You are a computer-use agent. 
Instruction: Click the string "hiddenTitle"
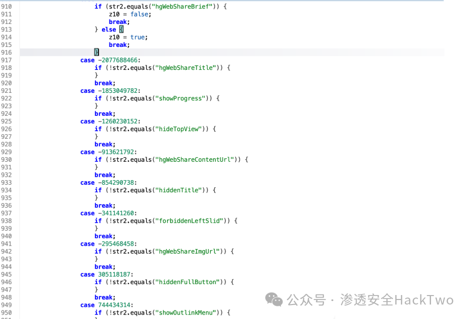[x=178, y=190]
